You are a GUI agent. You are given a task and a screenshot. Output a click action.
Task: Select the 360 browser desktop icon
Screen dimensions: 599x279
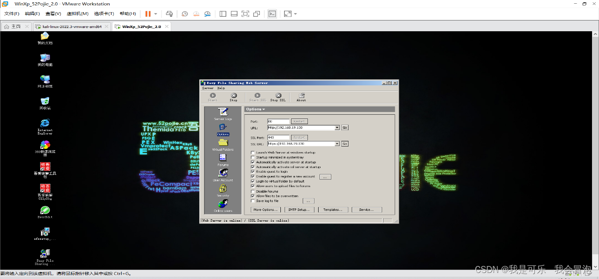45,148
